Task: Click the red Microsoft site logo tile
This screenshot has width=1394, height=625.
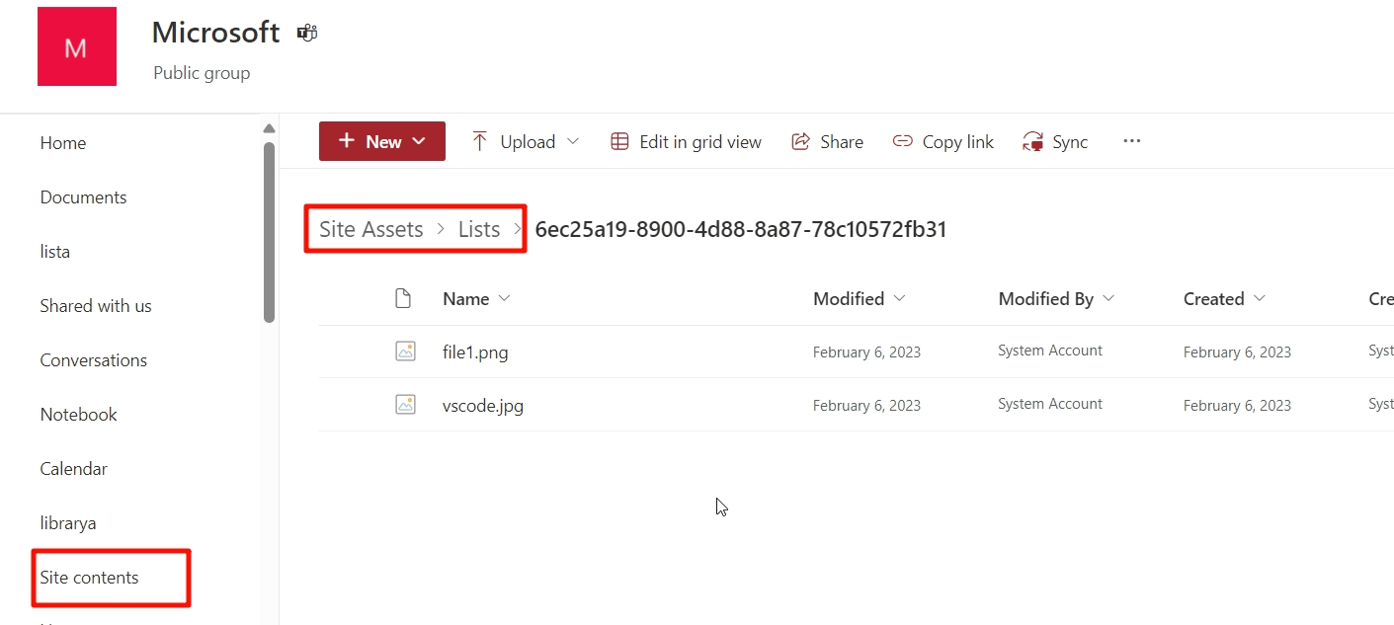Action: pos(77,46)
